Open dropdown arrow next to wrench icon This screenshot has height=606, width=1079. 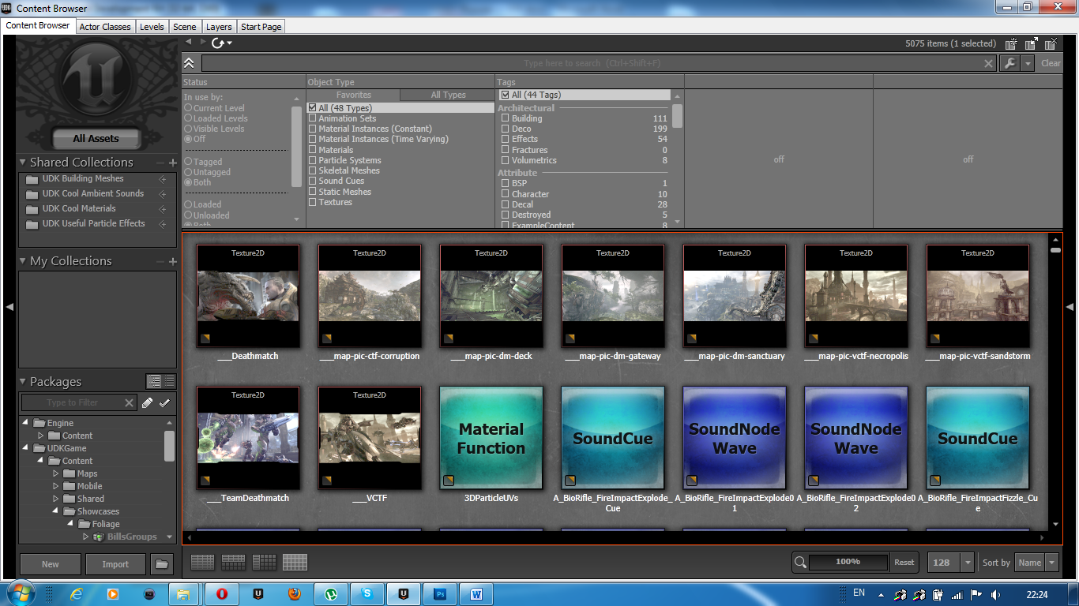(x=1027, y=64)
